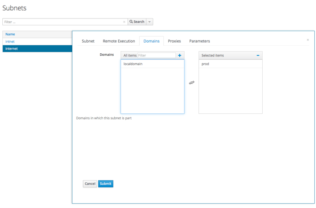Viewport: 316px width, 208px height.
Task: Close the subnet edit dialog
Action: pyautogui.click(x=308, y=40)
